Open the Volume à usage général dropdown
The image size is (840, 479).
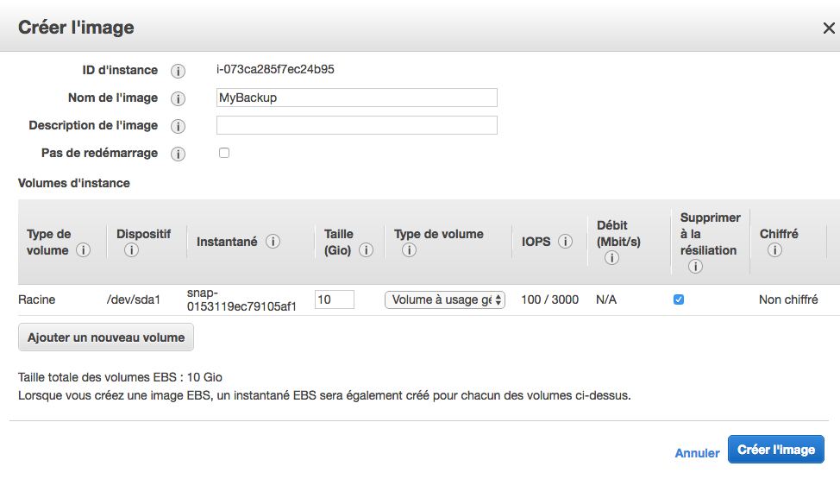(445, 299)
